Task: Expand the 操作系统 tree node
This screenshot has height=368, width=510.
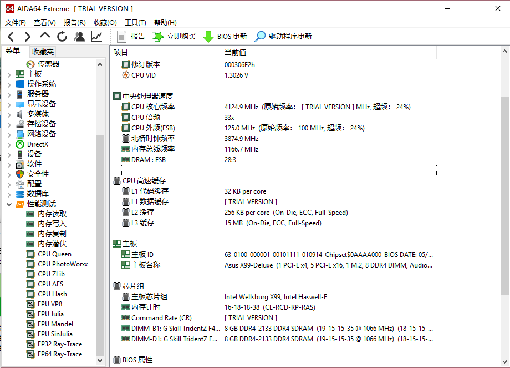Action: click(x=9, y=84)
